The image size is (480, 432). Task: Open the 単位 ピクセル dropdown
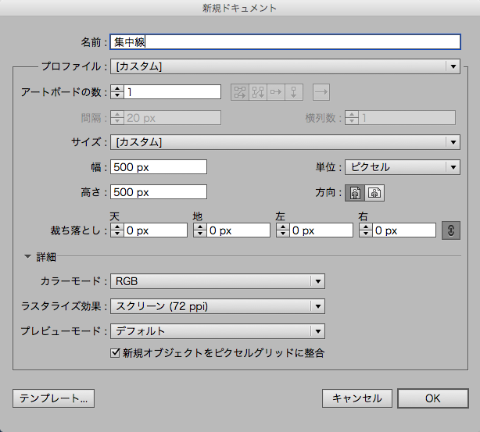pos(403,167)
